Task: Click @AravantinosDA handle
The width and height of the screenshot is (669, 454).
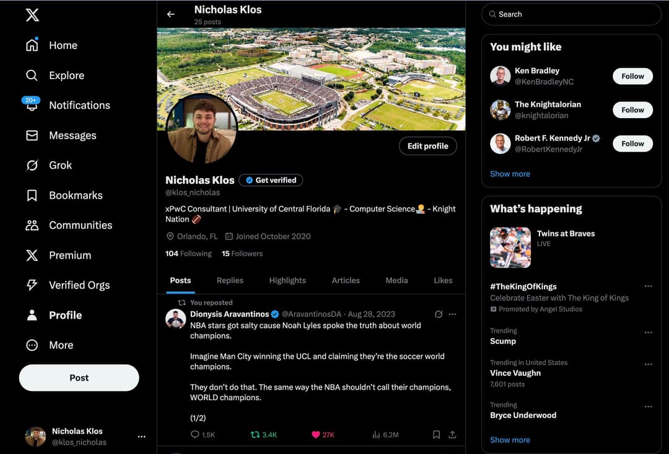Action: (312, 314)
